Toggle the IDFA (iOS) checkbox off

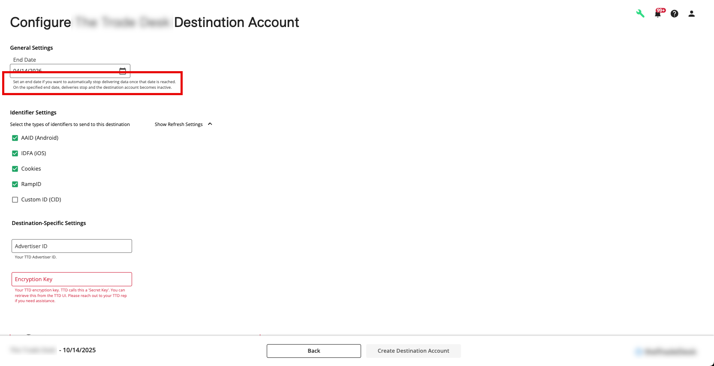click(15, 153)
